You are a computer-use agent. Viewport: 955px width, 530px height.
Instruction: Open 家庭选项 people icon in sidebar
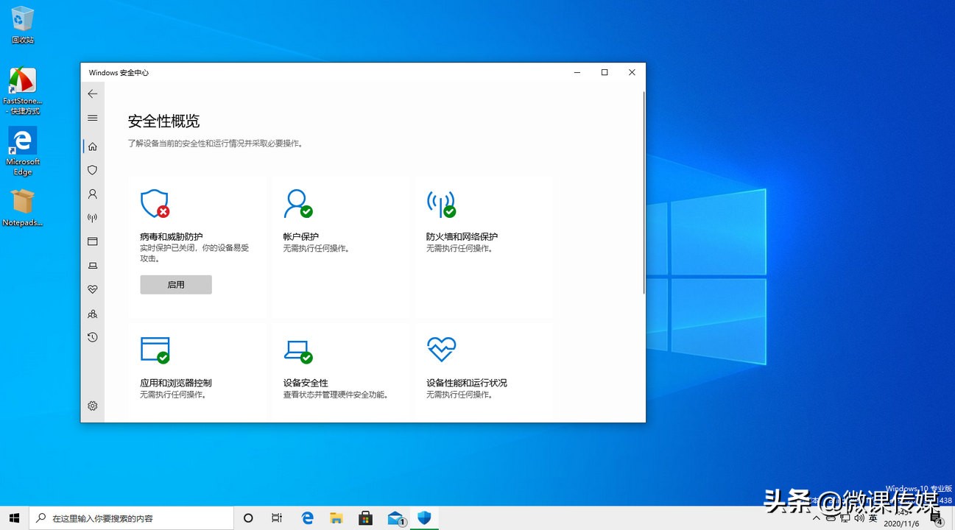(92, 314)
